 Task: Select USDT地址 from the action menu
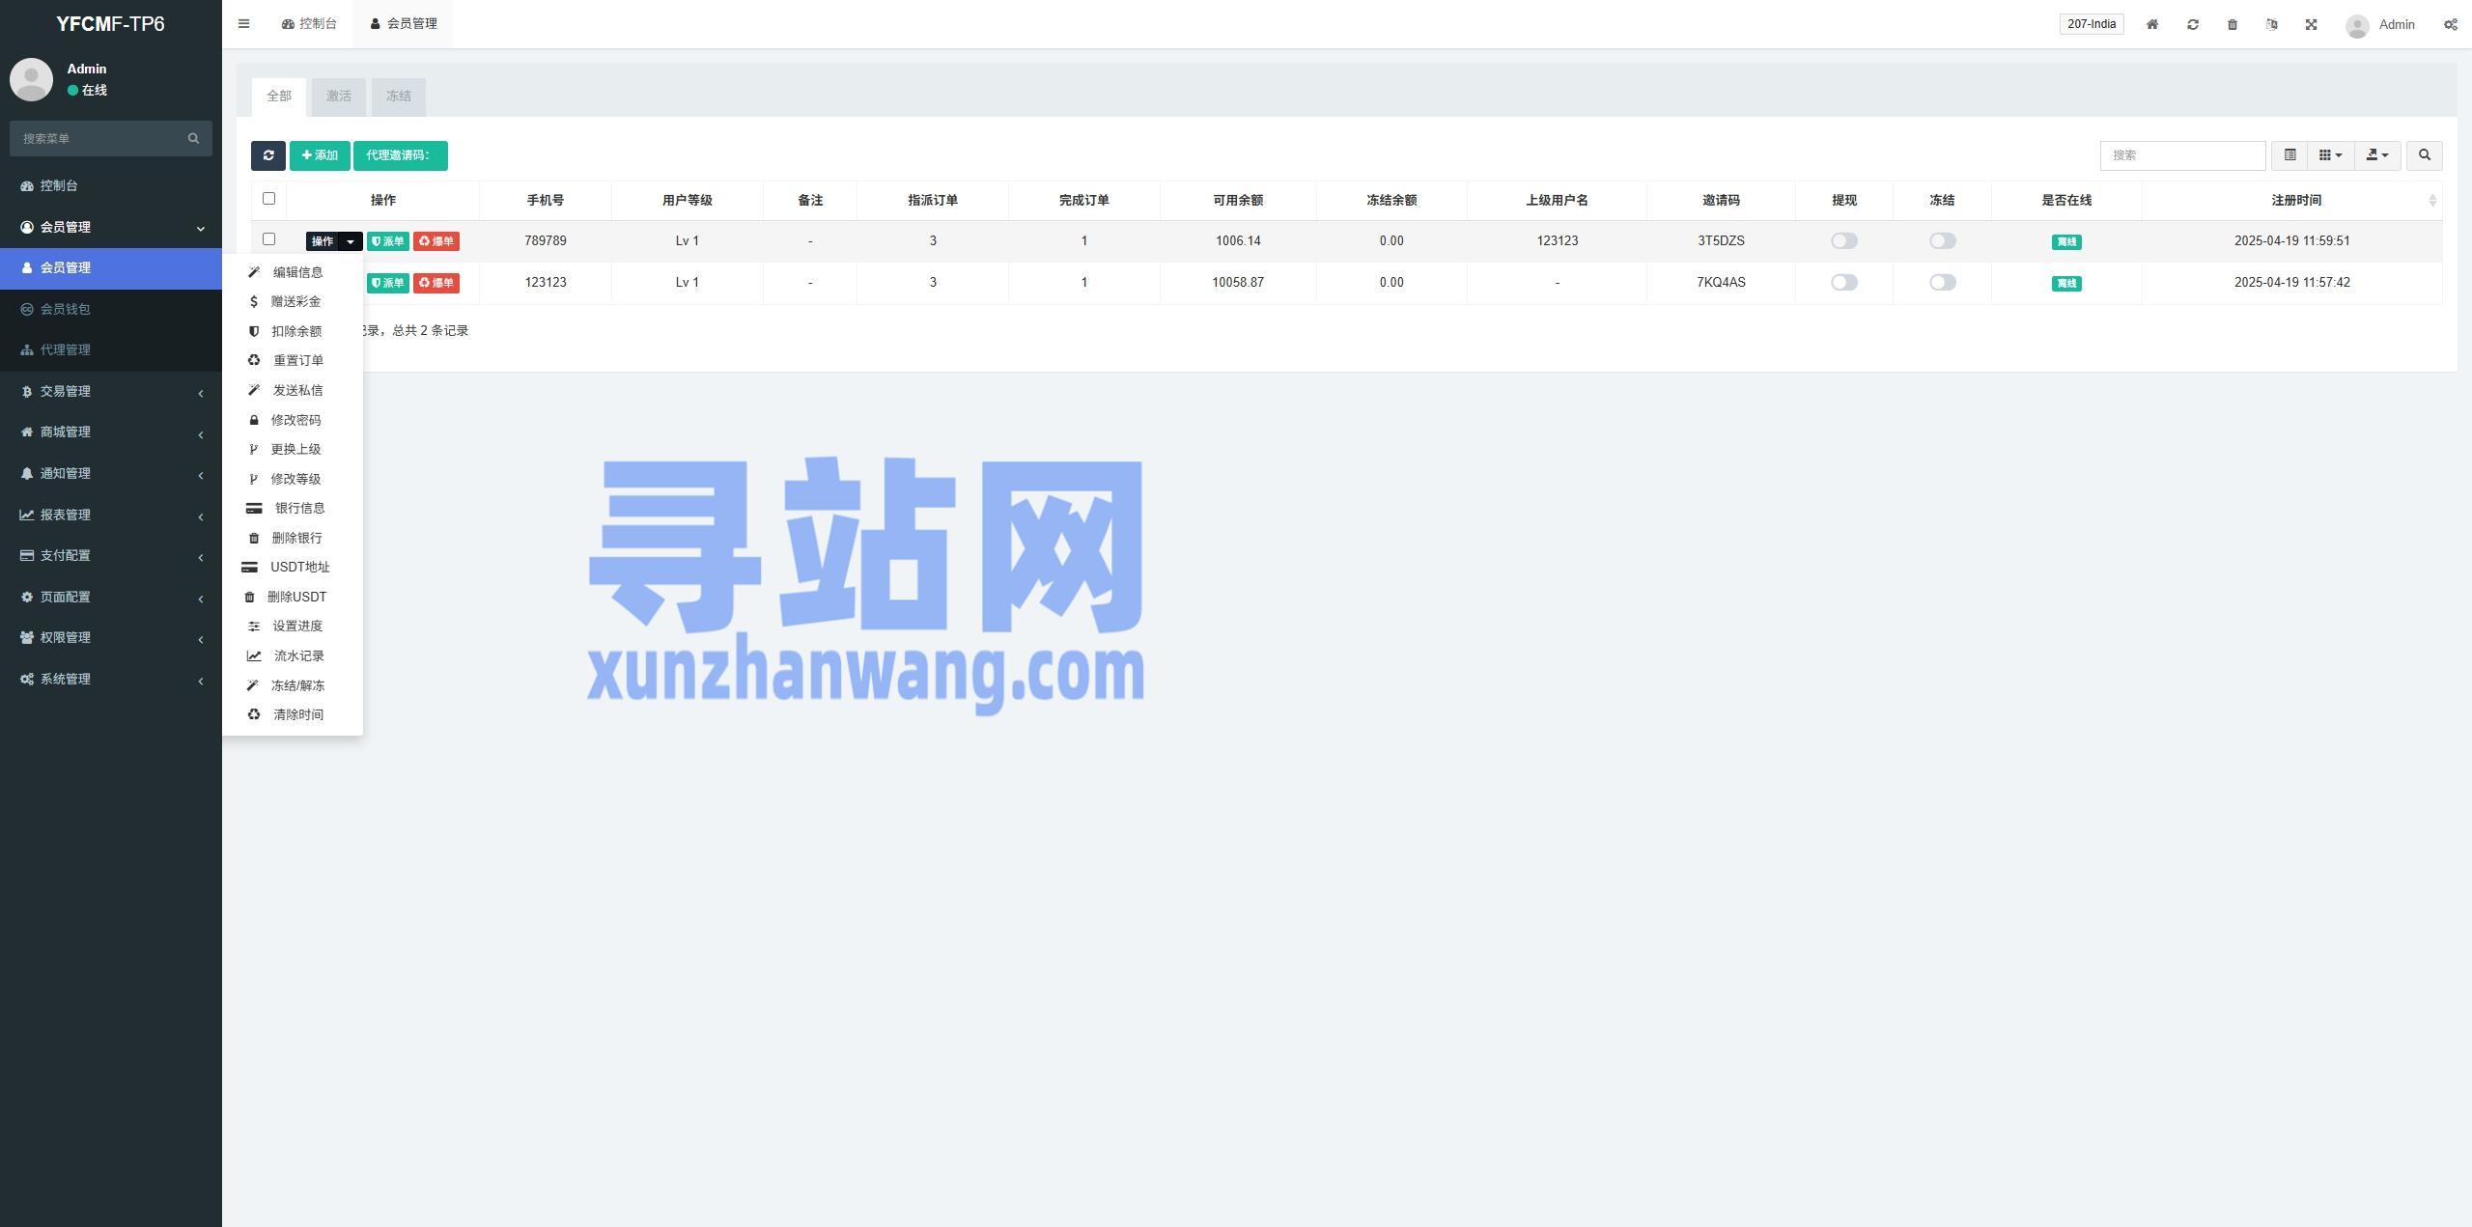click(x=293, y=567)
